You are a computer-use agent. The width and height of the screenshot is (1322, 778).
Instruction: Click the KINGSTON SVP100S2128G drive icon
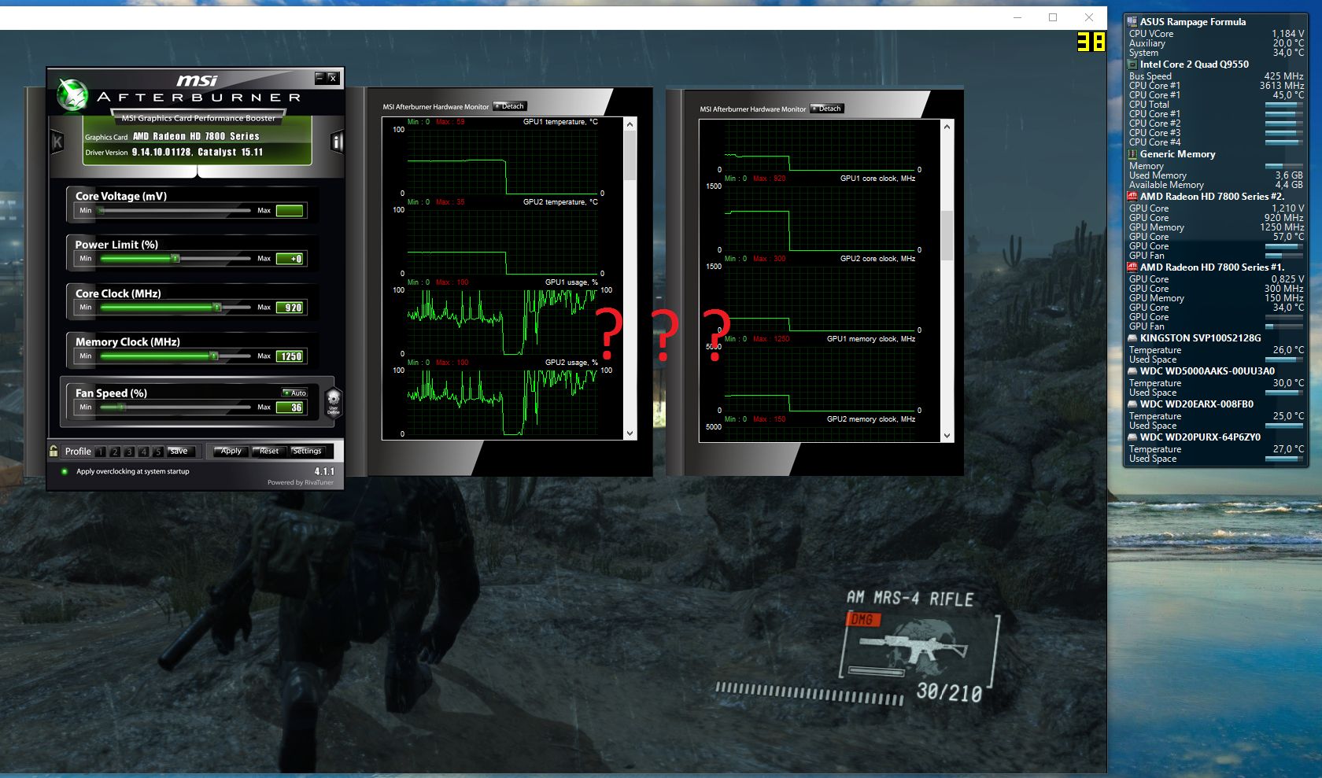pos(1132,338)
